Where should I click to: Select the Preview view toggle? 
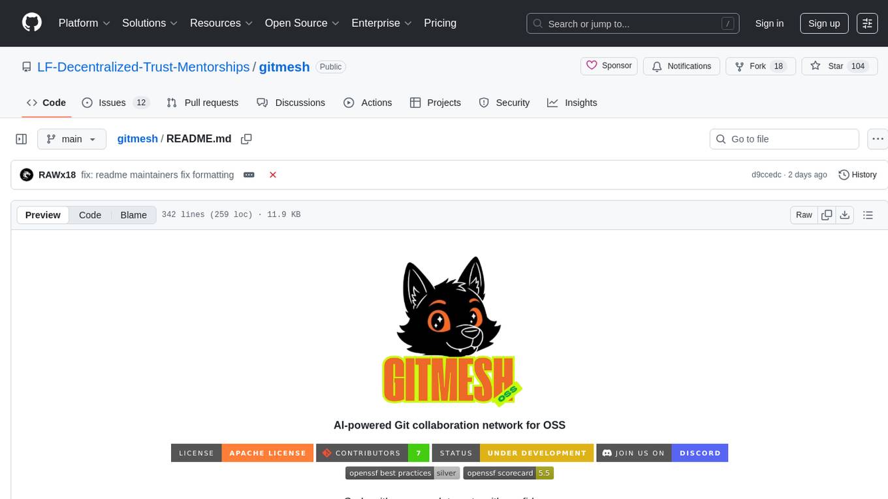point(43,215)
